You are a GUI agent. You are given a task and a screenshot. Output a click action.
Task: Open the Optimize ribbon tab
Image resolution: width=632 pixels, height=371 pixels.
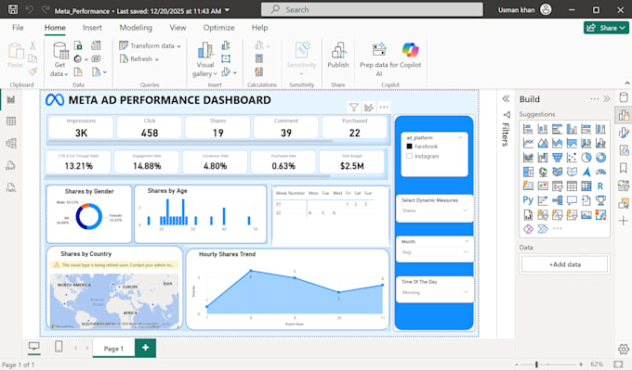218,28
